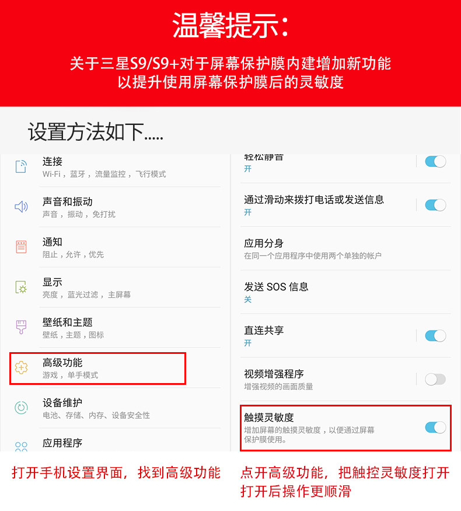Tap the 设备维护 maintenance circle icon
Viewport: 461px width, 511px height.
click(x=21, y=408)
